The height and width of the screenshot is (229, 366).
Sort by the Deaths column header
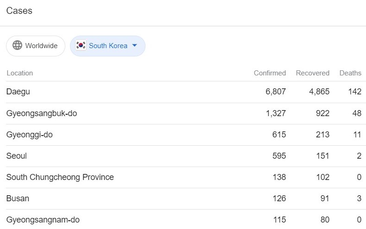[x=350, y=73]
